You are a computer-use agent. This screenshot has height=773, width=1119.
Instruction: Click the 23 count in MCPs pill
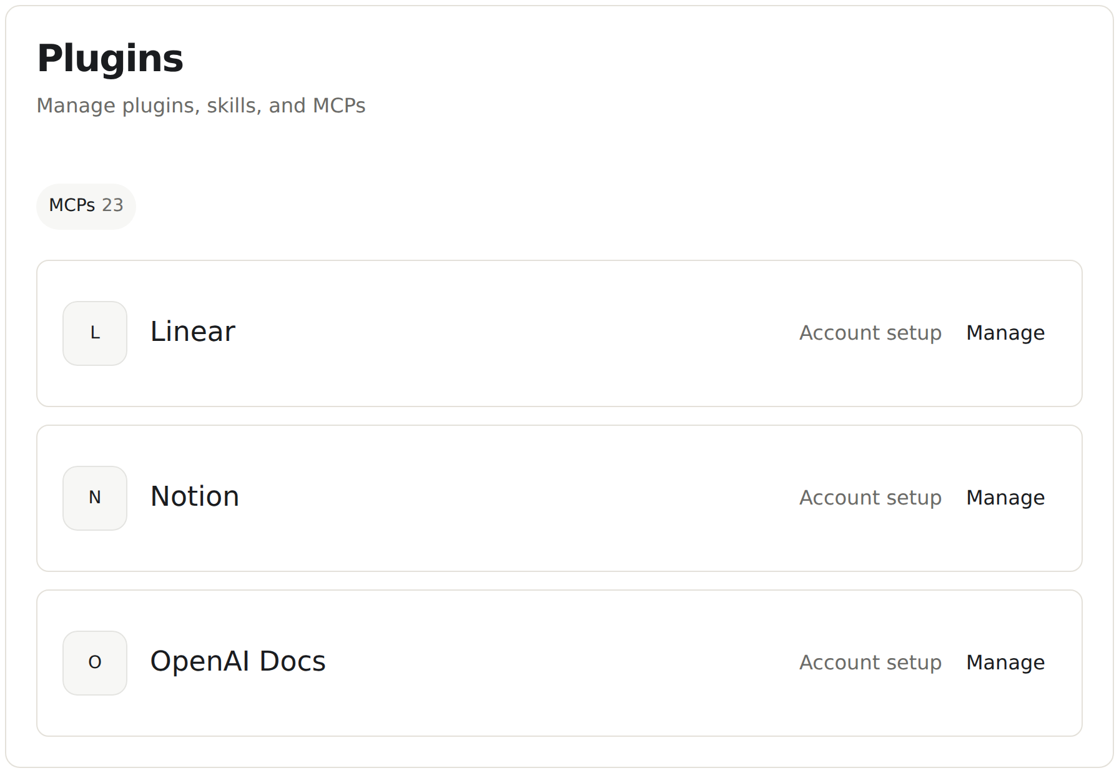112,205
